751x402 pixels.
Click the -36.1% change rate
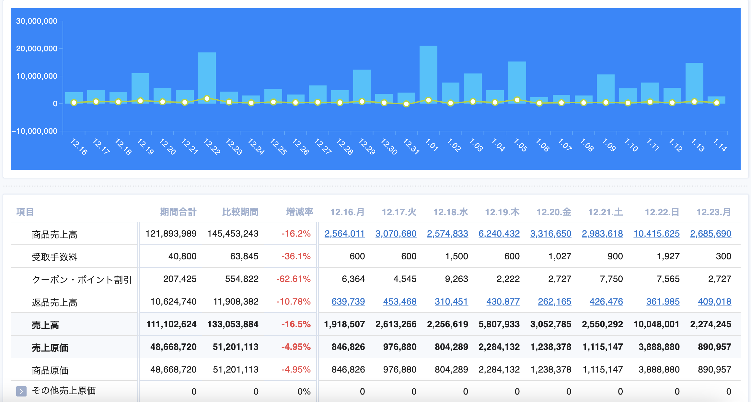[296, 256]
